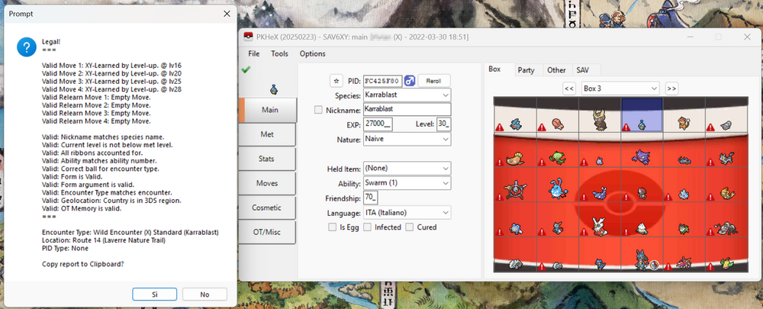
Task: Click the Karrablast sprite preview above Main
Action: (272, 89)
